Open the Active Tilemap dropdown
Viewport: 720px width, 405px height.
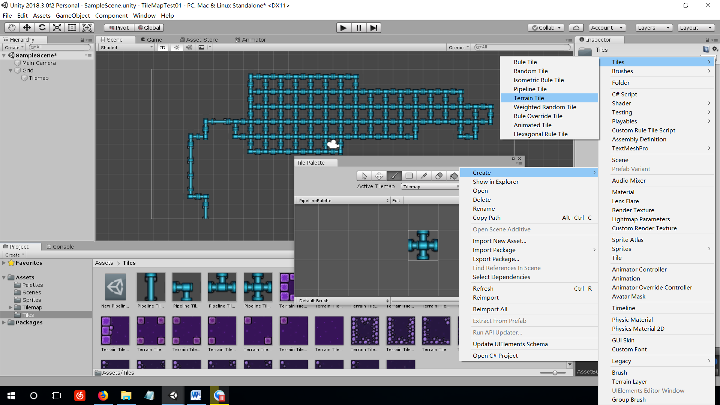pyautogui.click(x=430, y=186)
